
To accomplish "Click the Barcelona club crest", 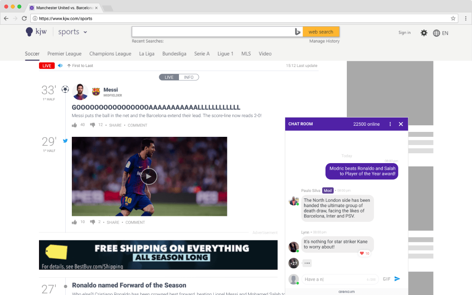I will click(x=96, y=92).
